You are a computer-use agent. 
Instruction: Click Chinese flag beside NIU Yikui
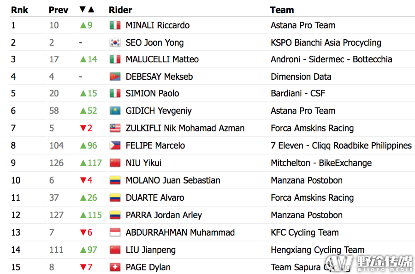[115, 163]
